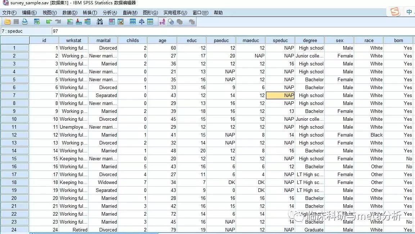Click the Use Variable Sets circles icon

171,22
